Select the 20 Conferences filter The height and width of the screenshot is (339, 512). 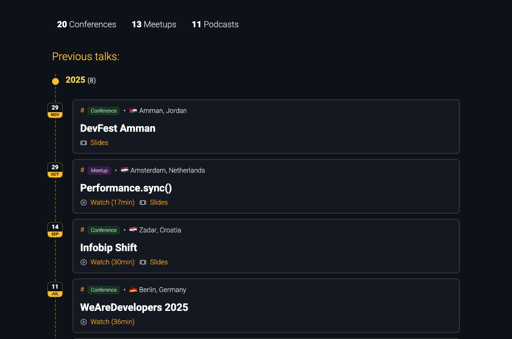coord(87,24)
